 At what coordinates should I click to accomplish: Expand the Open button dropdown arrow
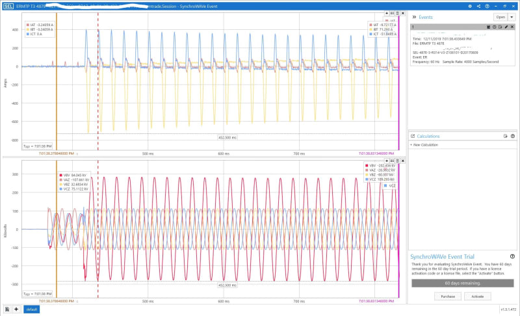512,17
